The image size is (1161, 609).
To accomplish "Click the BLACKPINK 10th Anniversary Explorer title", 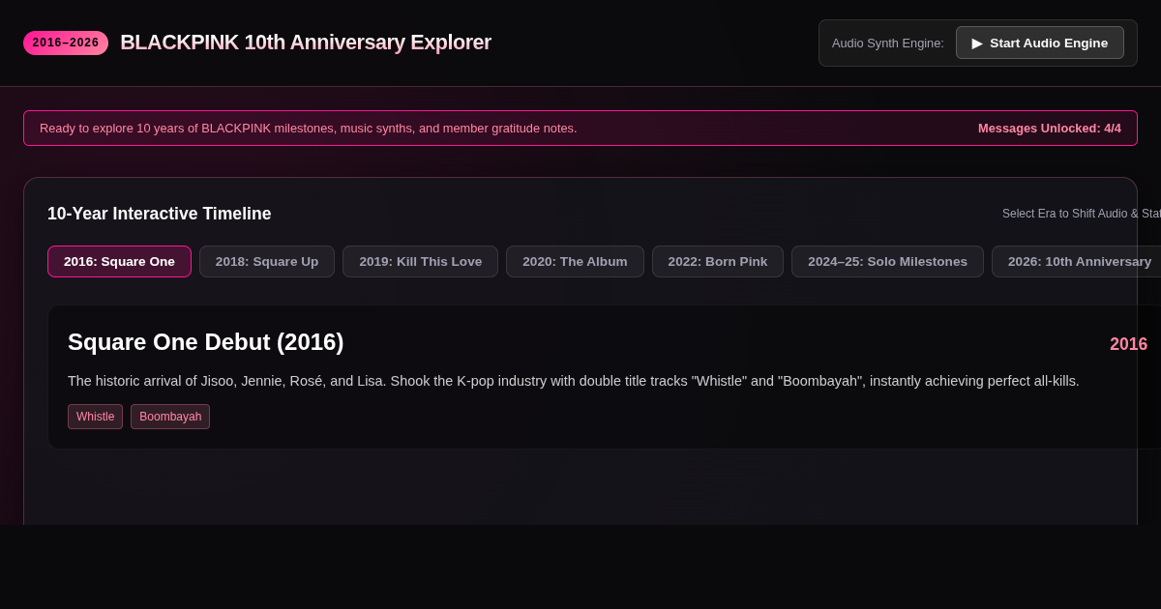I will tap(306, 43).
